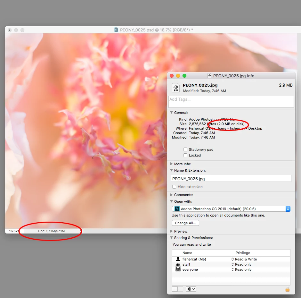Image resolution: width=301 pixels, height=298 pixels.
Task: Click the fishercat single-user icon
Action: [178, 259]
